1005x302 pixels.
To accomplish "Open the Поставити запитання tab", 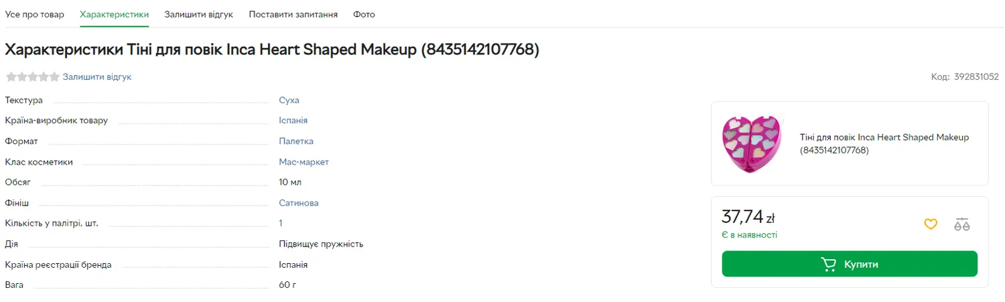I will 293,14.
